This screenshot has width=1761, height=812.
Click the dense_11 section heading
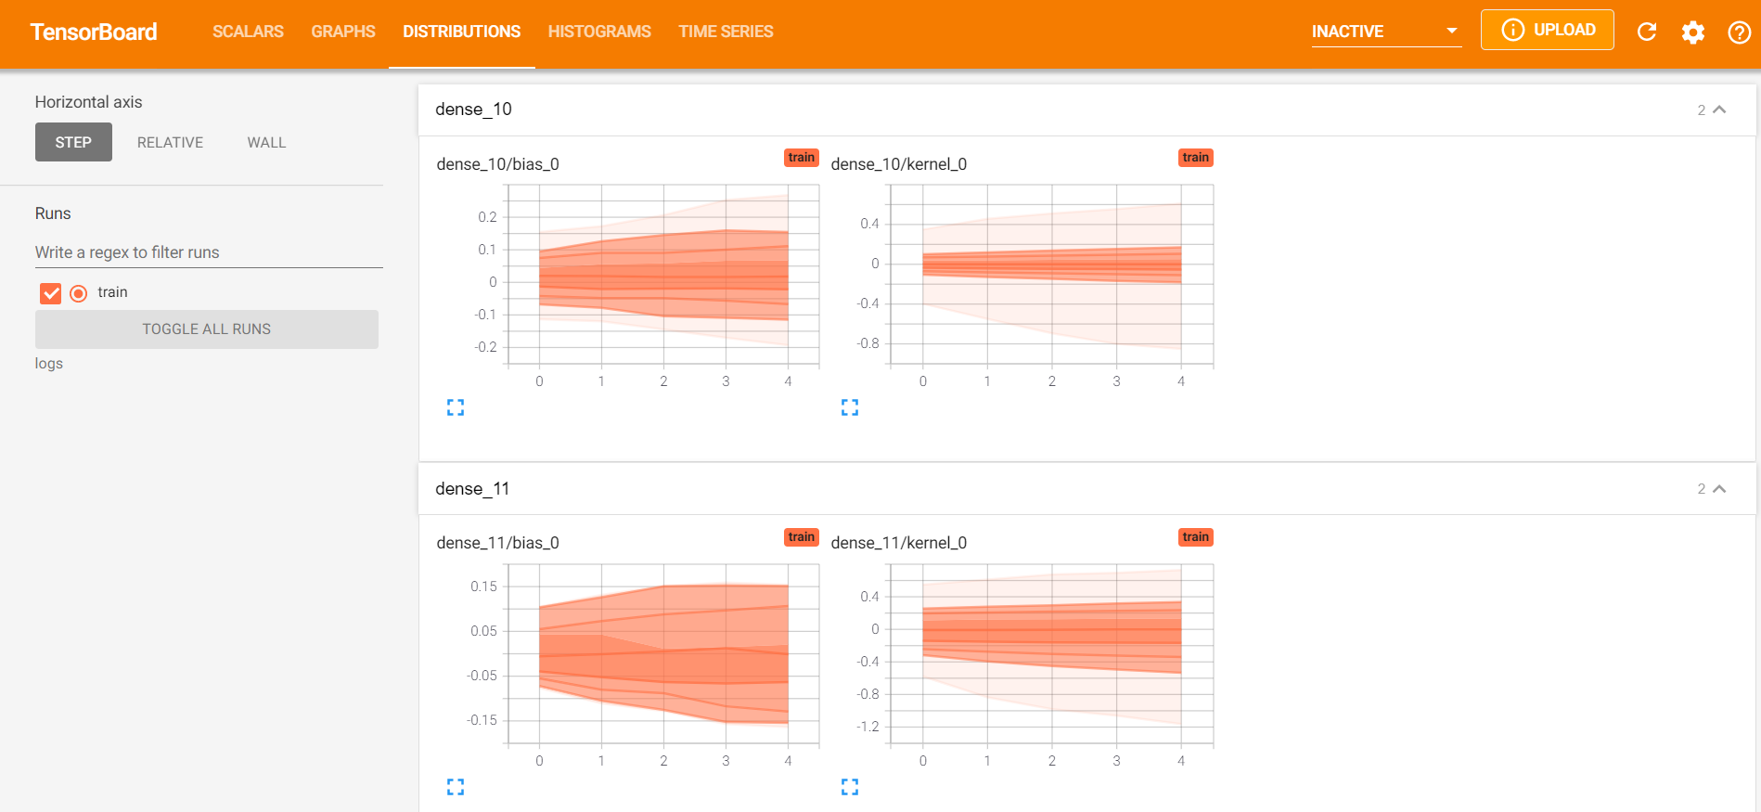click(472, 489)
